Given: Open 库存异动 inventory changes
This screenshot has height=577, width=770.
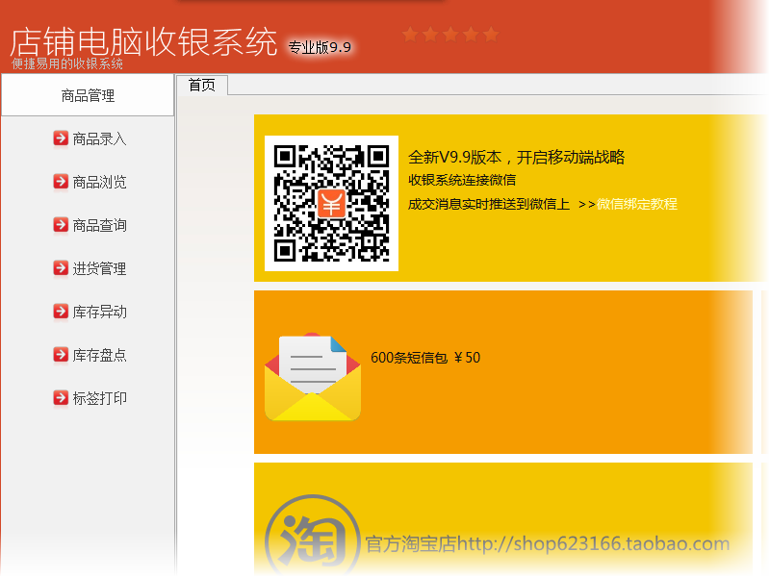Looking at the screenshot, I should [x=99, y=312].
